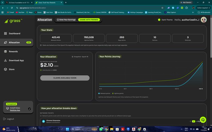Open the bookmarks bar apps grid
This screenshot has height=132, width=212.
click(x=2, y=12)
